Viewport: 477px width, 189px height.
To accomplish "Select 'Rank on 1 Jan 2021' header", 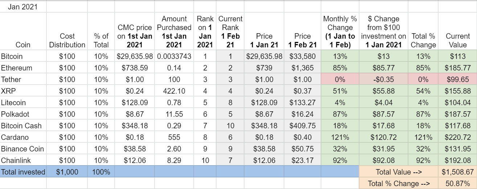I will (x=205, y=31).
